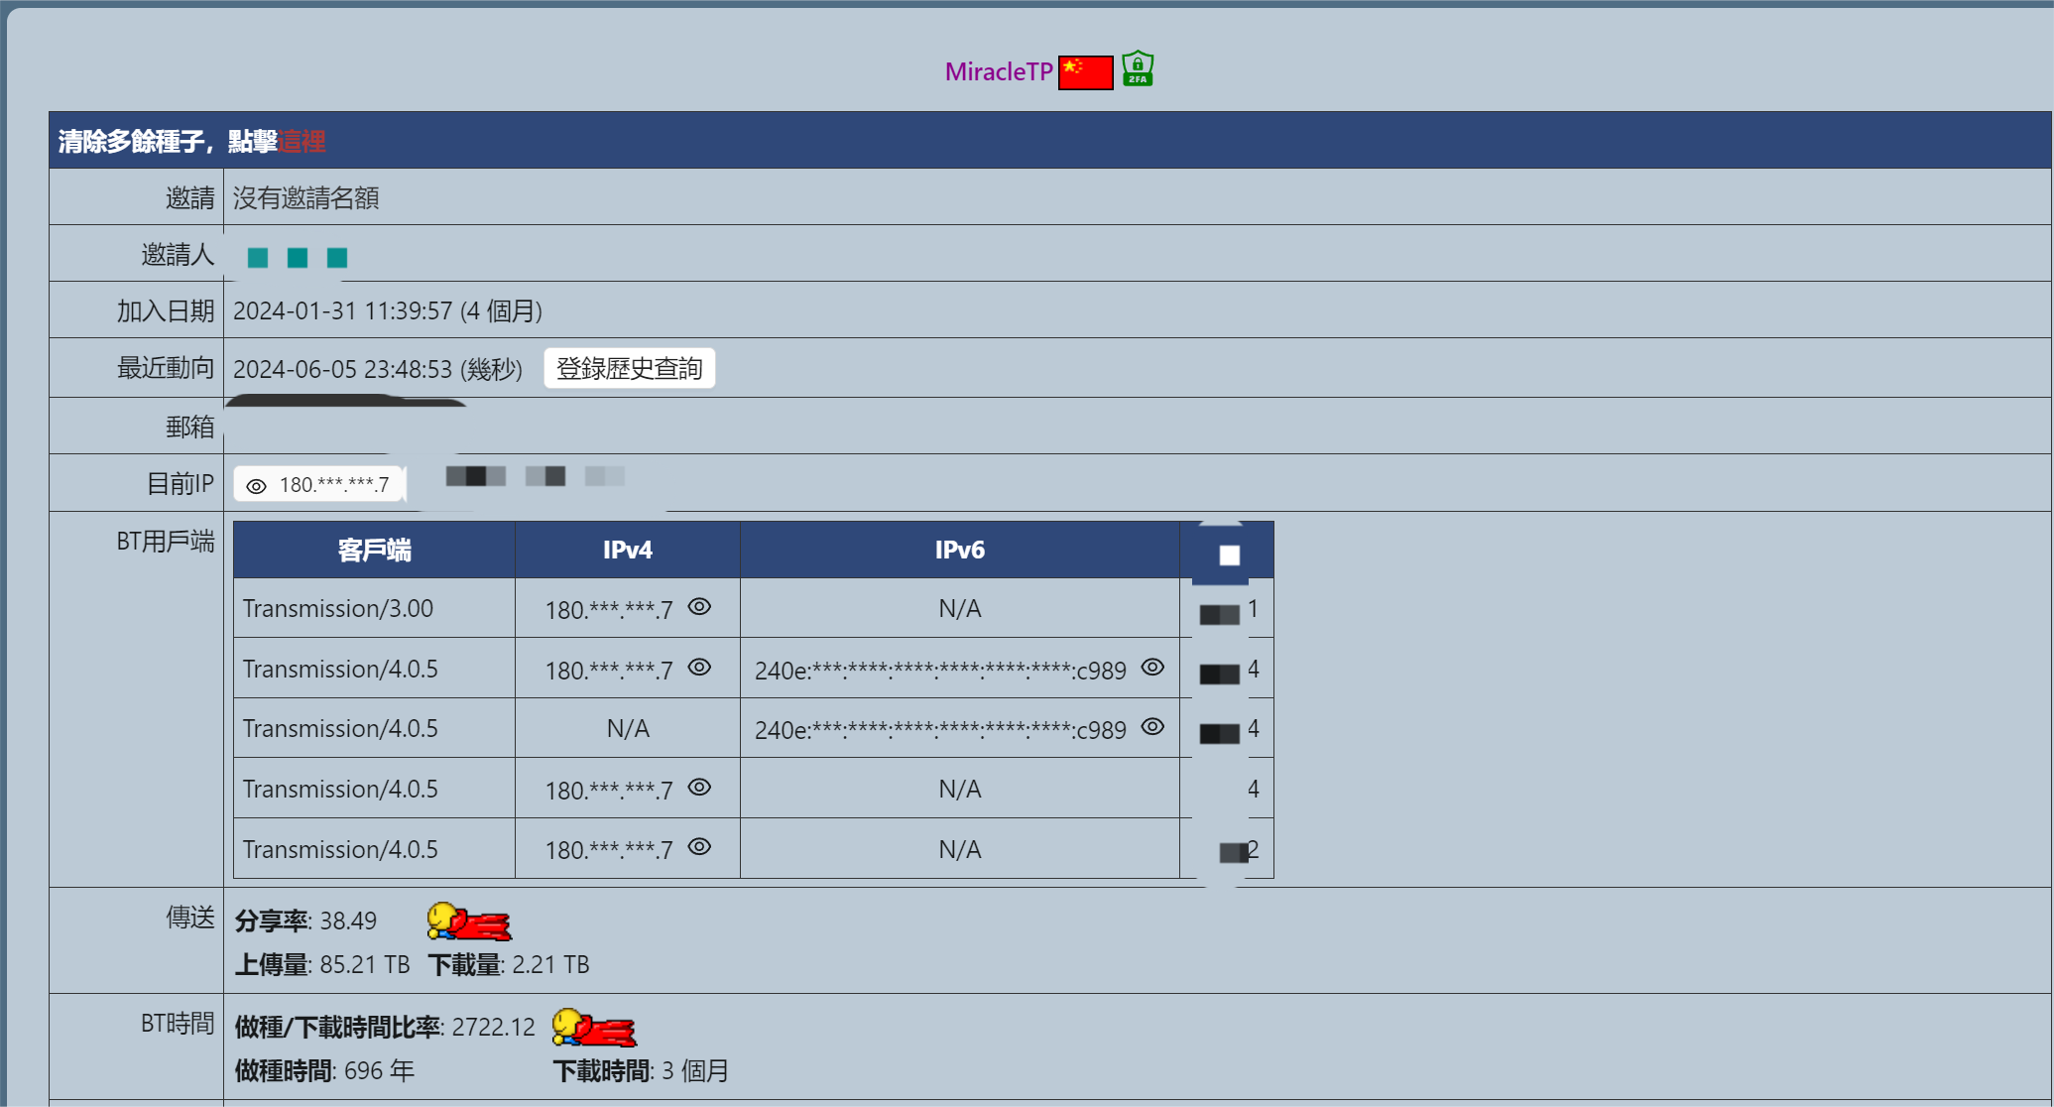Click the share ratio superman smiley icon
This screenshot has height=1107, width=2054.
click(468, 922)
